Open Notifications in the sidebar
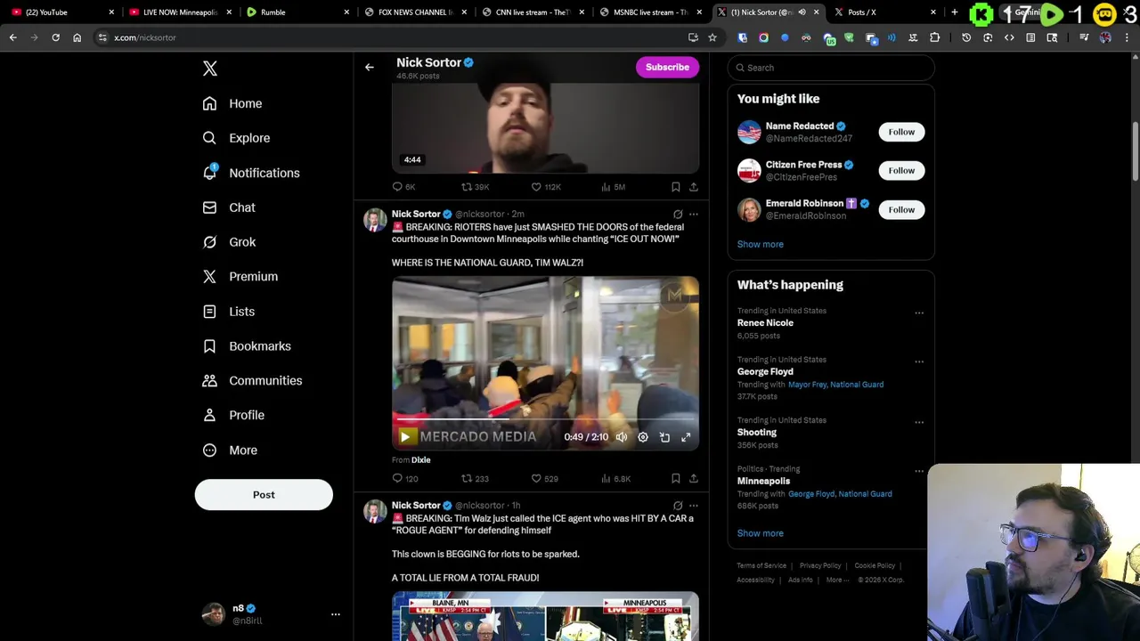 click(251, 173)
